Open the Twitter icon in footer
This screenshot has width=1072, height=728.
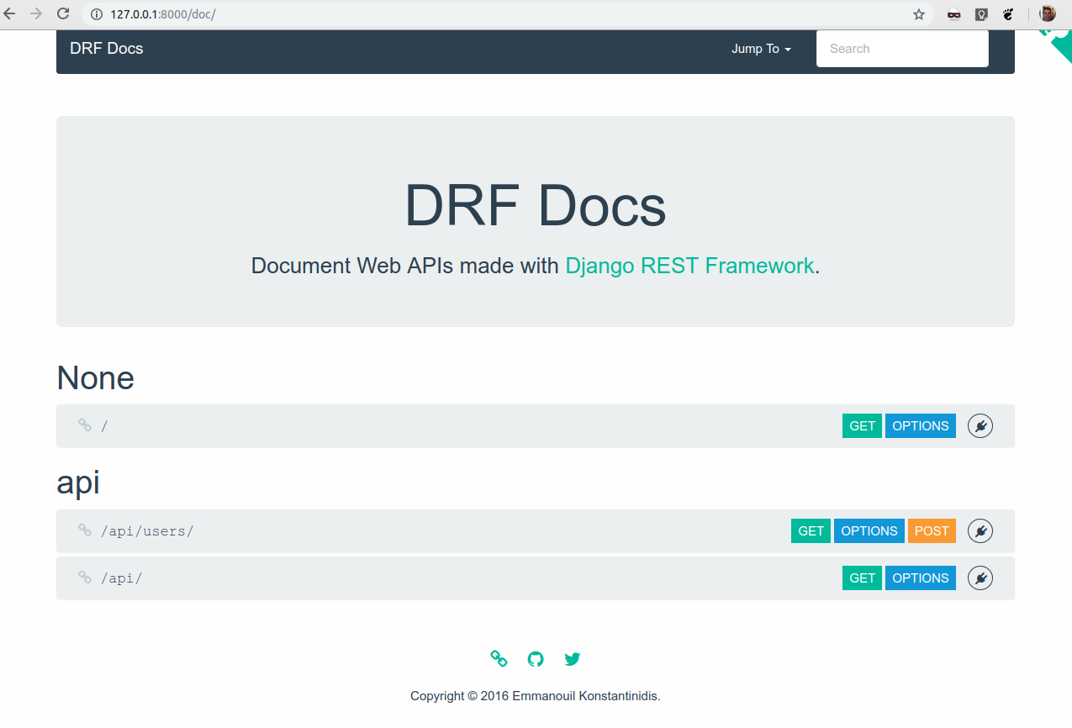[x=573, y=659]
